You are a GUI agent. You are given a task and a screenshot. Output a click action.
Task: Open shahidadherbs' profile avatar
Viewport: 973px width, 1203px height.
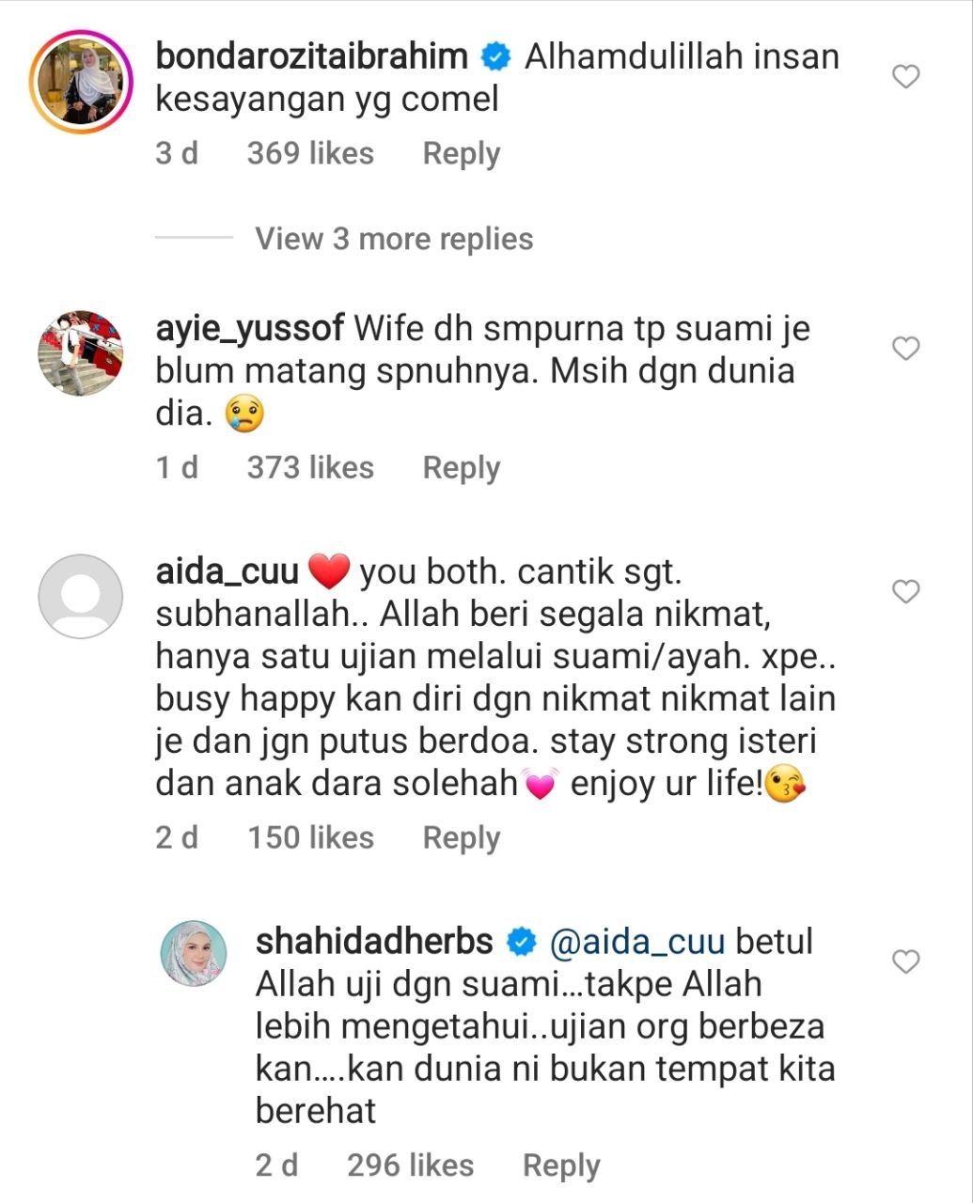(196, 953)
